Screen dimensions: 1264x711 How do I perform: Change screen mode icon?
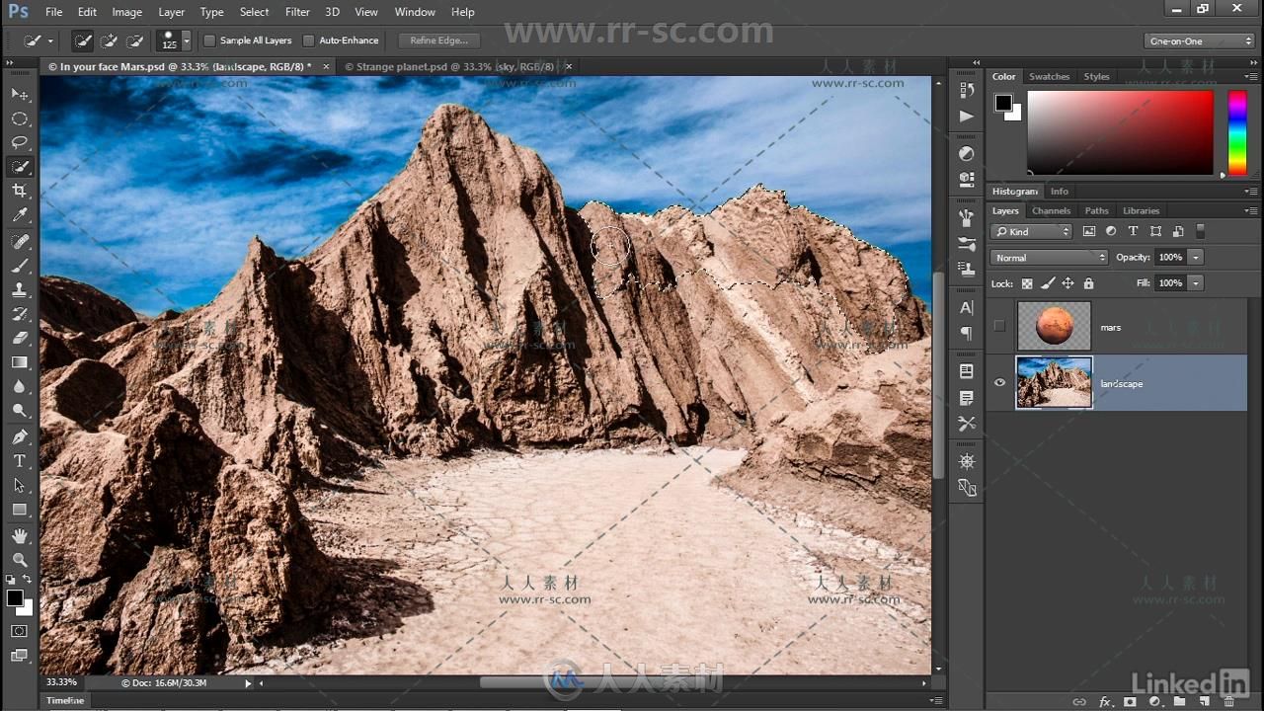click(x=20, y=656)
